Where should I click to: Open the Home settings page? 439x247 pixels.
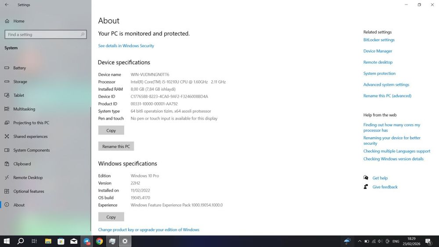coord(19,21)
